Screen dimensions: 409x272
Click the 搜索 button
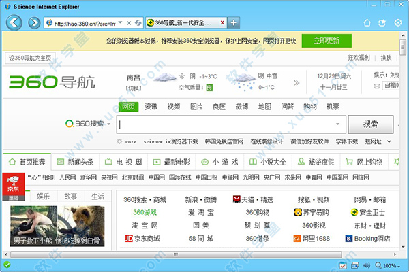coord(371,124)
